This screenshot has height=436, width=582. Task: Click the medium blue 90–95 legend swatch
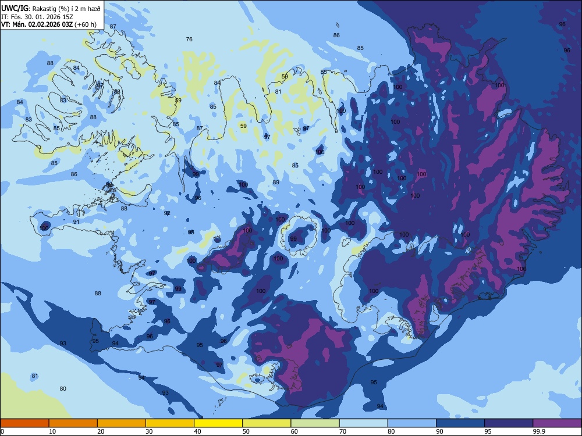tap(460, 423)
